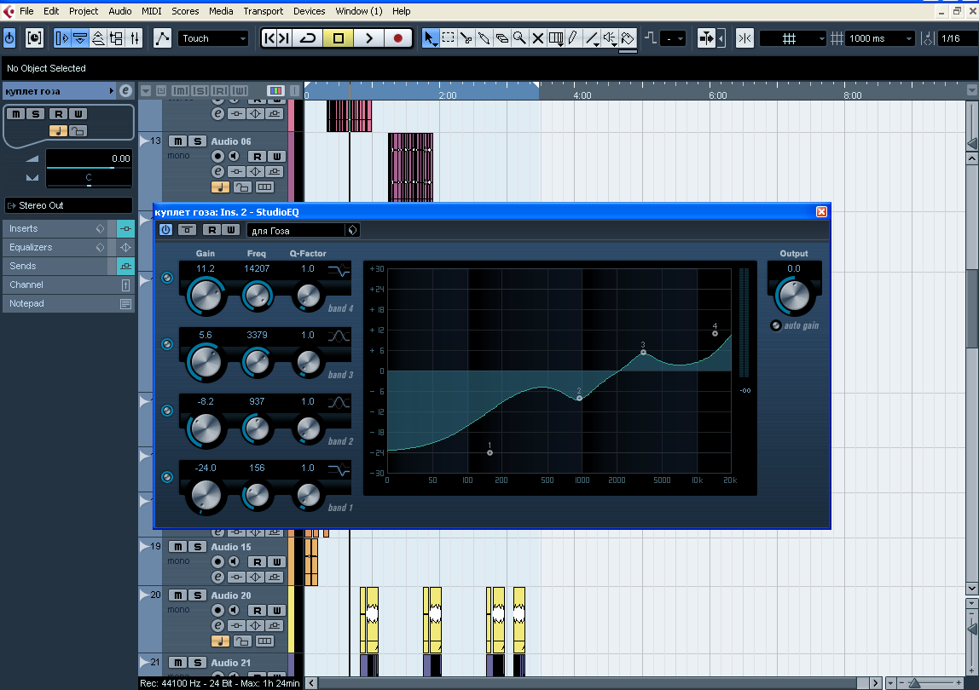The height and width of the screenshot is (690, 979).
Task: Select the Glue tool
Action: [x=484, y=38]
